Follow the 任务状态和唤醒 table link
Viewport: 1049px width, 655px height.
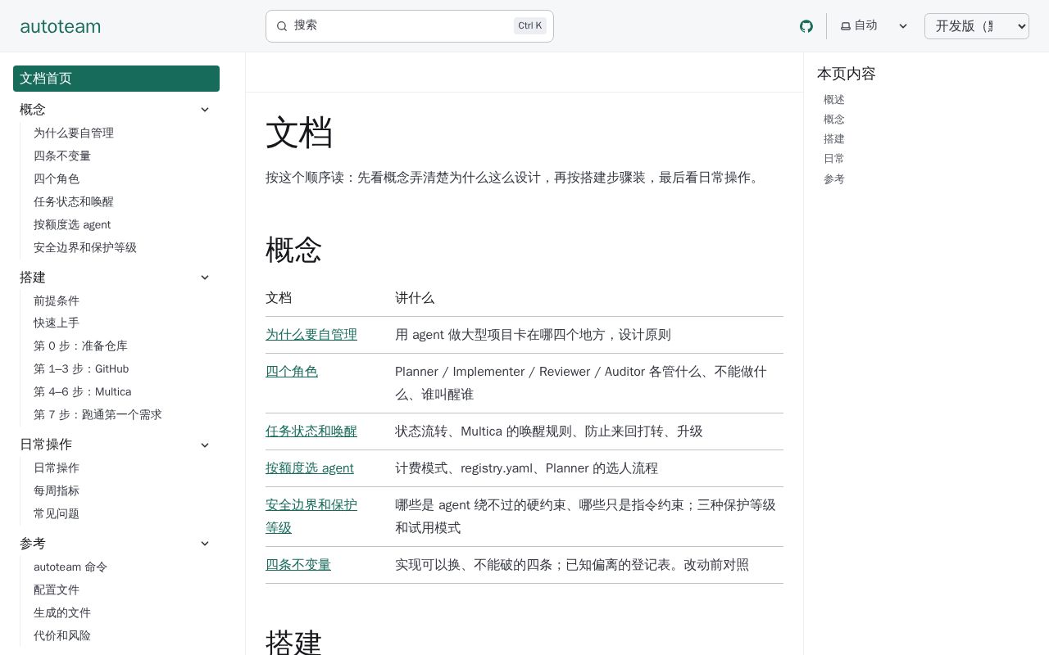point(311,431)
